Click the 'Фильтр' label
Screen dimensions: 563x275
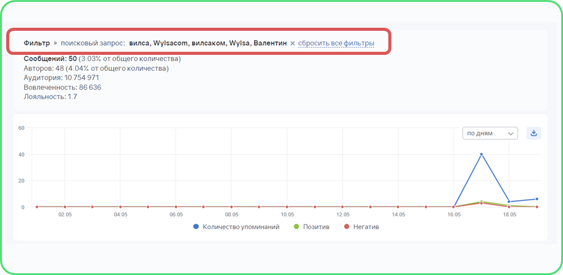coord(36,43)
